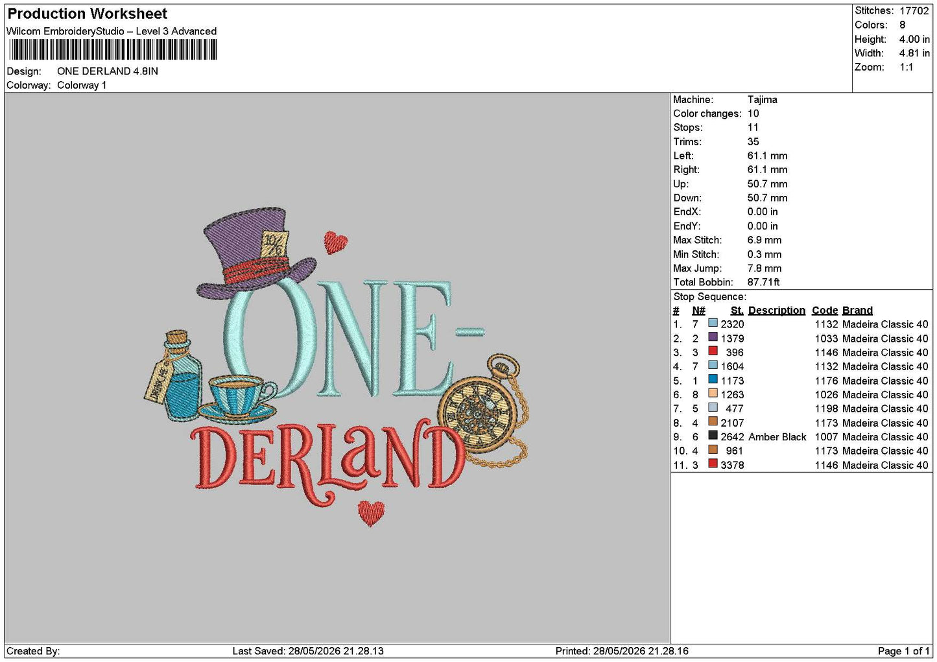Click the Colors value 8

coord(902,25)
